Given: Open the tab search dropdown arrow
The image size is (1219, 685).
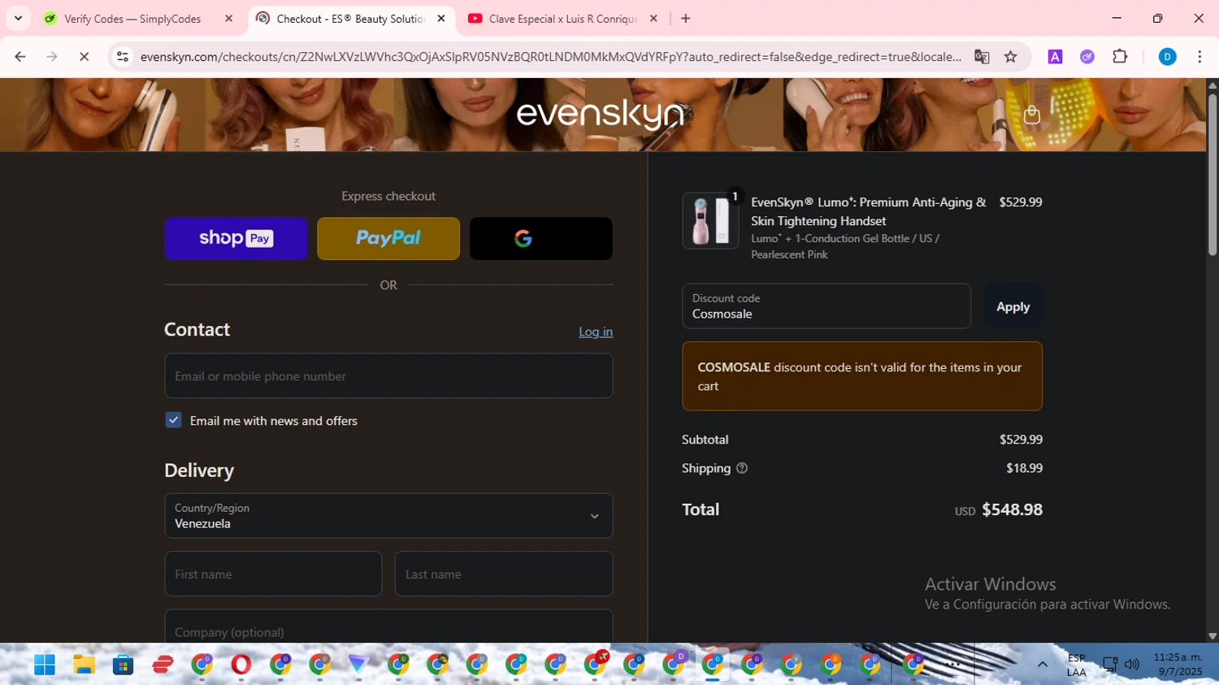Looking at the screenshot, I should tap(18, 19).
